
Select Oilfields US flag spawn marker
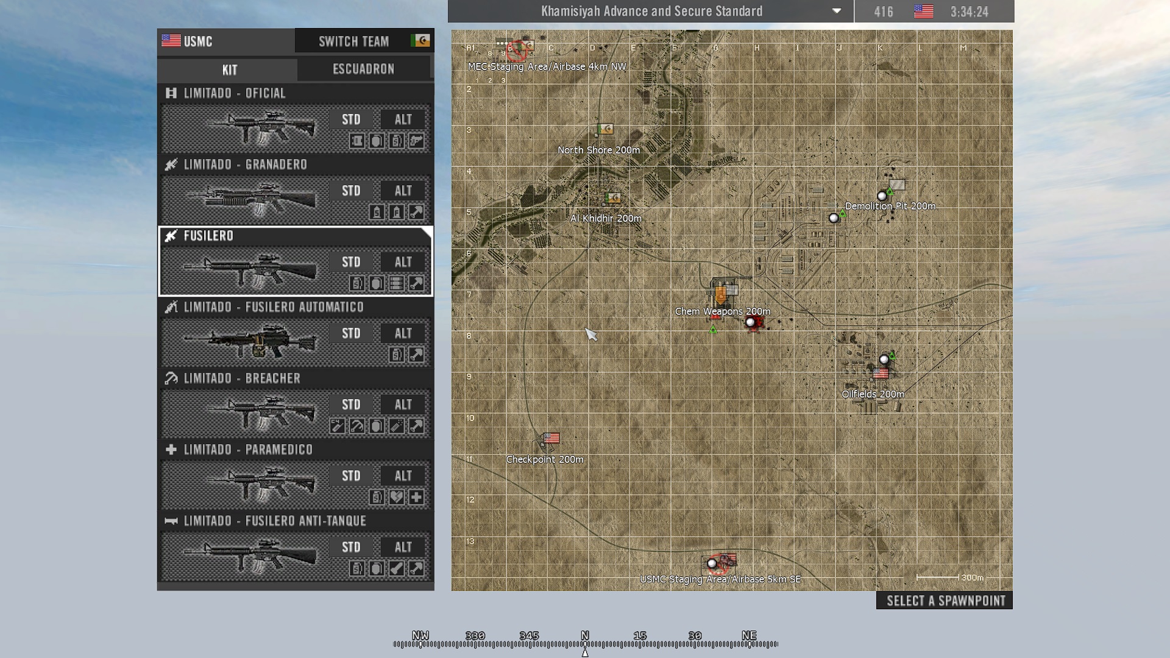pos(881,374)
